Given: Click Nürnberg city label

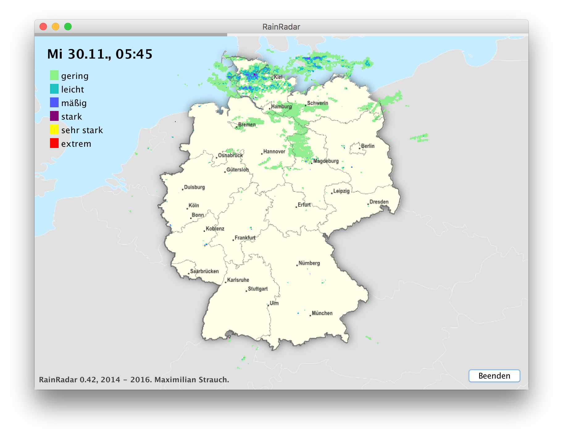Looking at the screenshot, I should [x=309, y=263].
